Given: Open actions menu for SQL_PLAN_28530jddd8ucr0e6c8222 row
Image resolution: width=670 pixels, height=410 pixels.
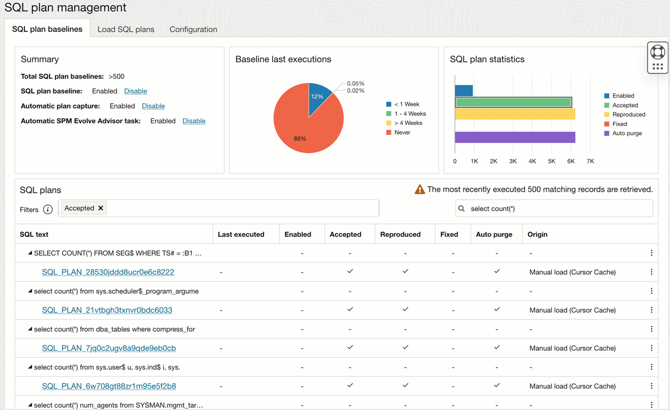Looking at the screenshot, I should 652,272.
